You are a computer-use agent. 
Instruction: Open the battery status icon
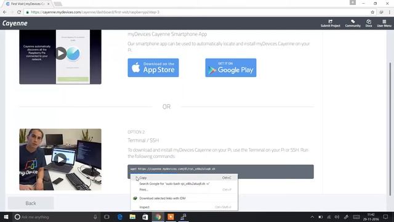click(x=320, y=216)
